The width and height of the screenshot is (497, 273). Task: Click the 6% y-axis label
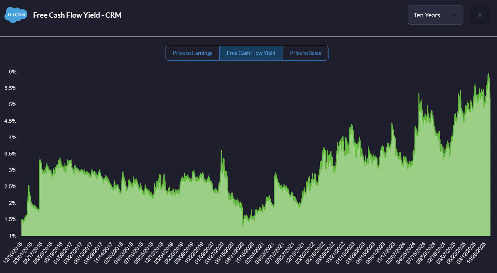click(x=13, y=72)
